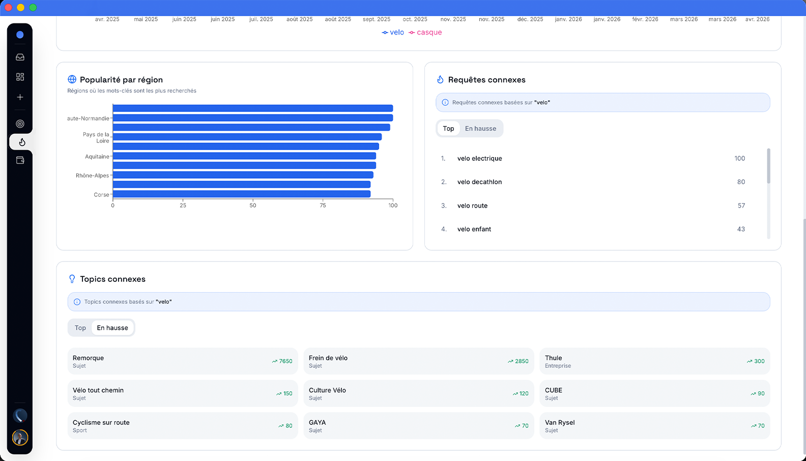The width and height of the screenshot is (806, 461).
Task: Select the flame trends icon in sidebar
Action: click(21, 142)
